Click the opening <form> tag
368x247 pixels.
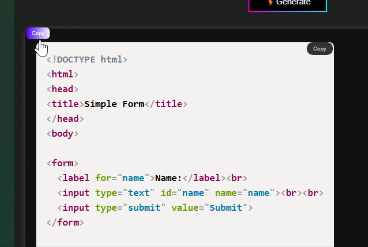(x=63, y=163)
